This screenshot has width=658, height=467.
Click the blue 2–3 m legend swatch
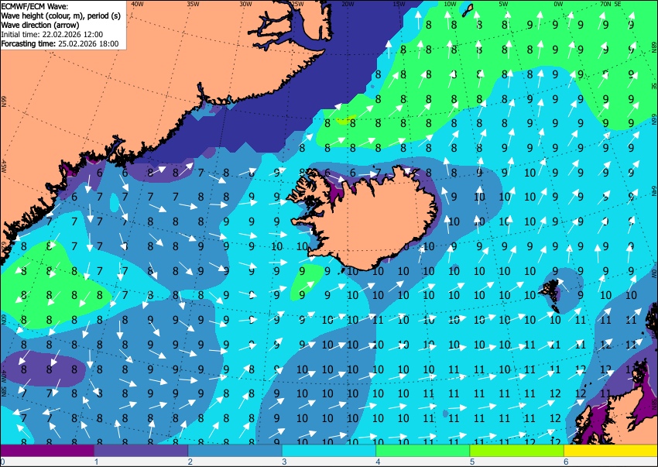(x=235, y=450)
